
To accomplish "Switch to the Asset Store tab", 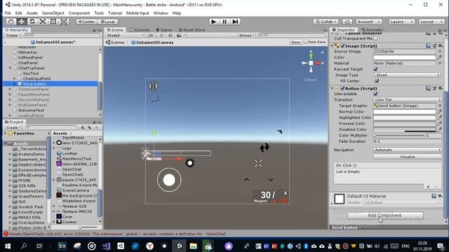I will 192,30.
